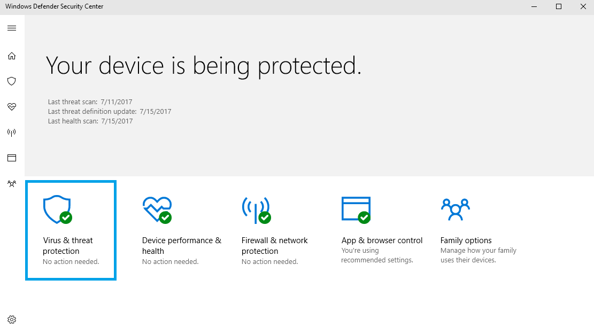Open Device performance & health sidebar heart icon

(12, 107)
